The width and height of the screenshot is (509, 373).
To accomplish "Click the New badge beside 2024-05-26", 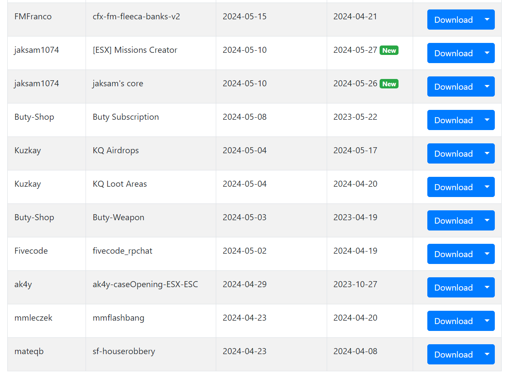I will pyautogui.click(x=389, y=84).
